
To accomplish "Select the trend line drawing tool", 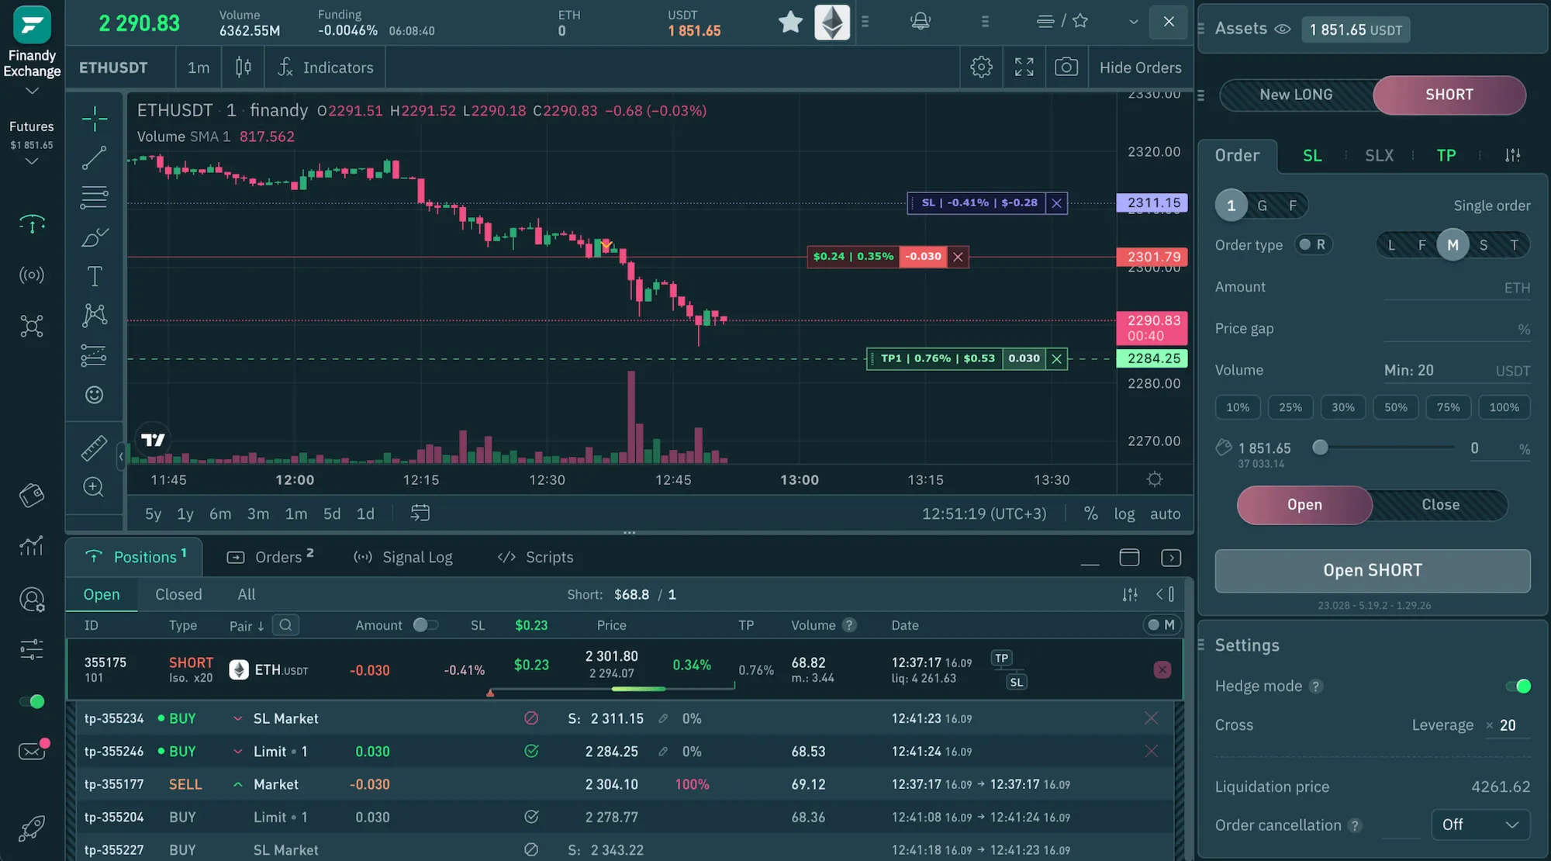I will point(93,157).
